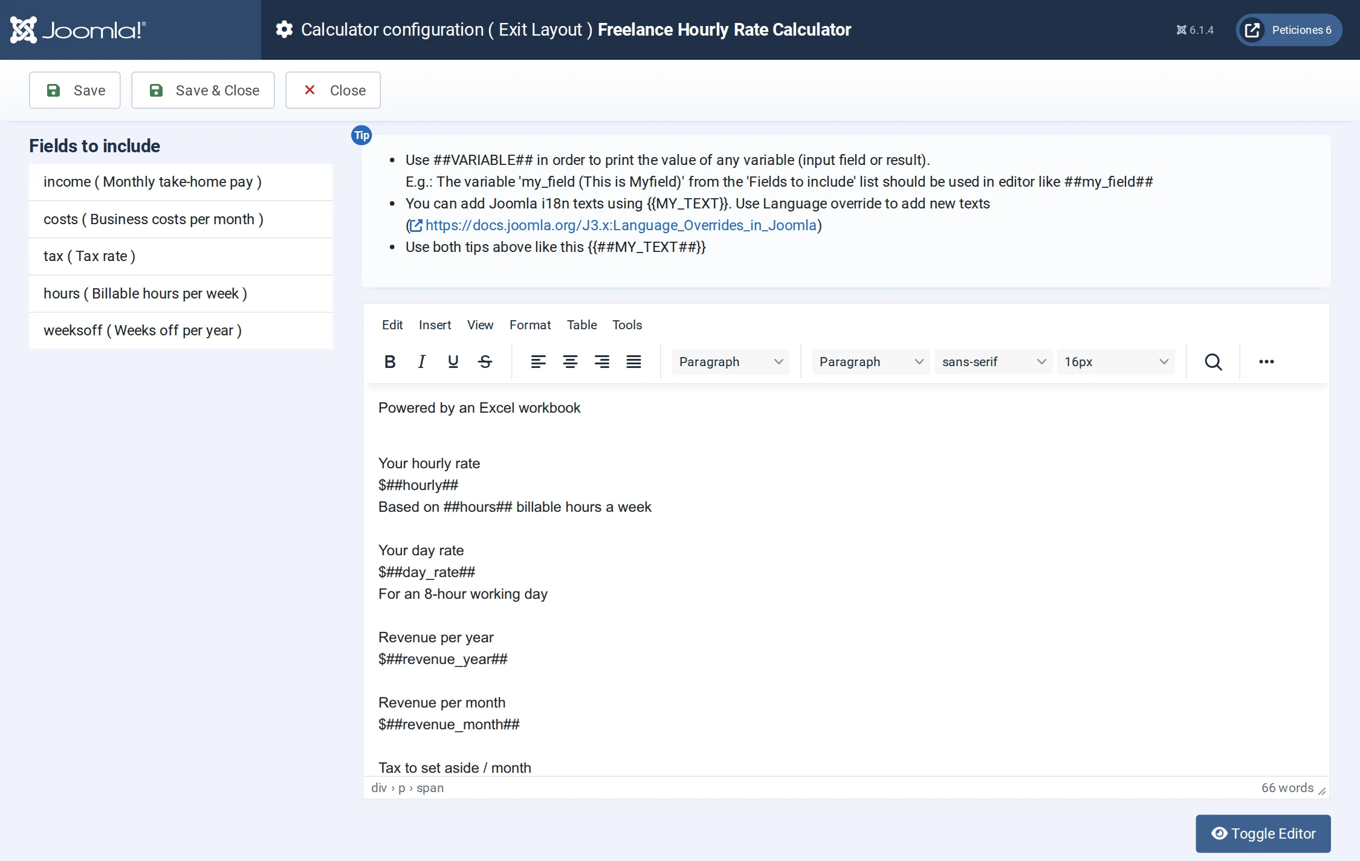Click the Tip badge icon

361,135
